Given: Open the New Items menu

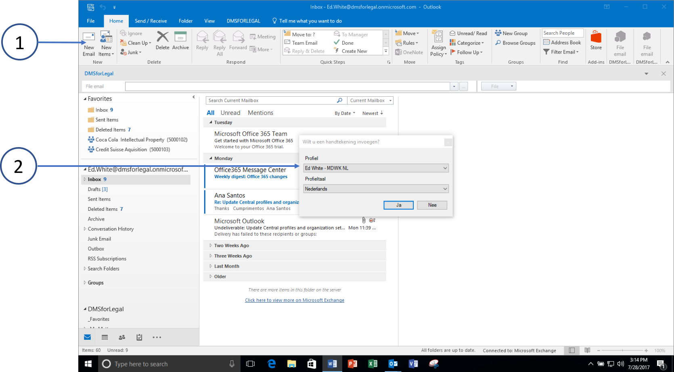Looking at the screenshot, I should coord(107,44).
